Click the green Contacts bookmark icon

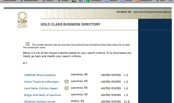click(88, 1)
